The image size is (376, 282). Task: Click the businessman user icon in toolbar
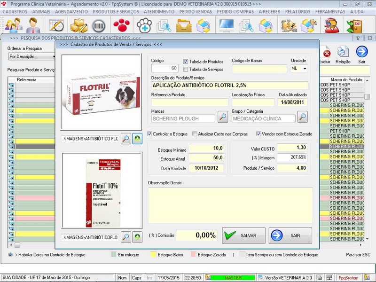click(33, 25)
